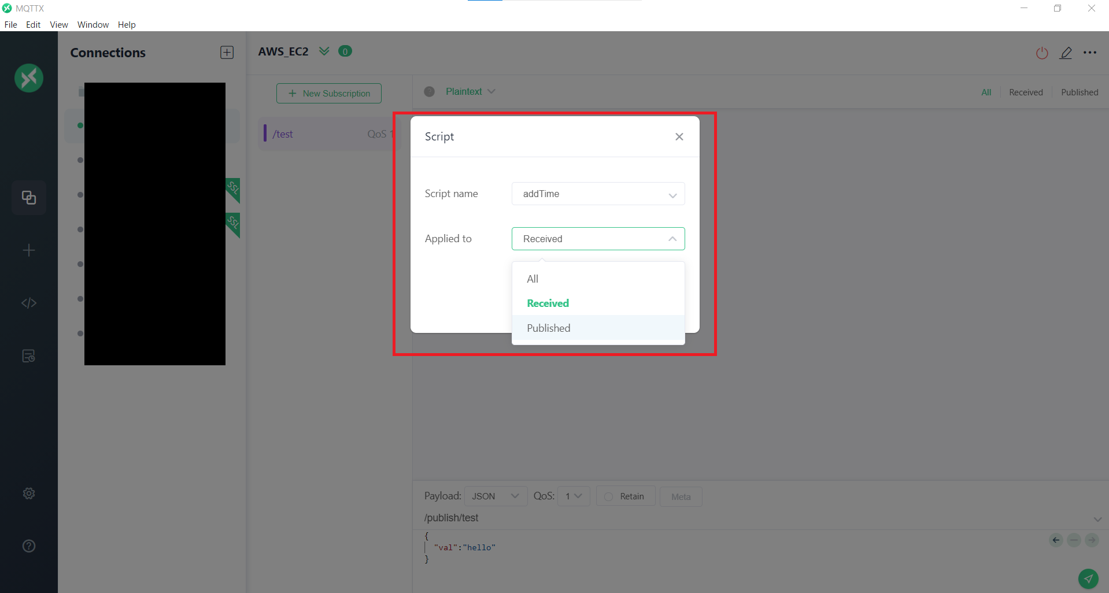Open the Edit menu
This screenshot has width=1109, height=593.
(x=33, y=24)
